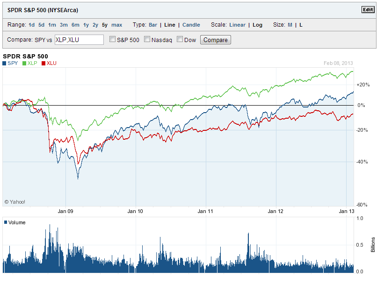Click the red XLU legend swatch
Screen dimensions: 384x285
click(x=43, y=64)
